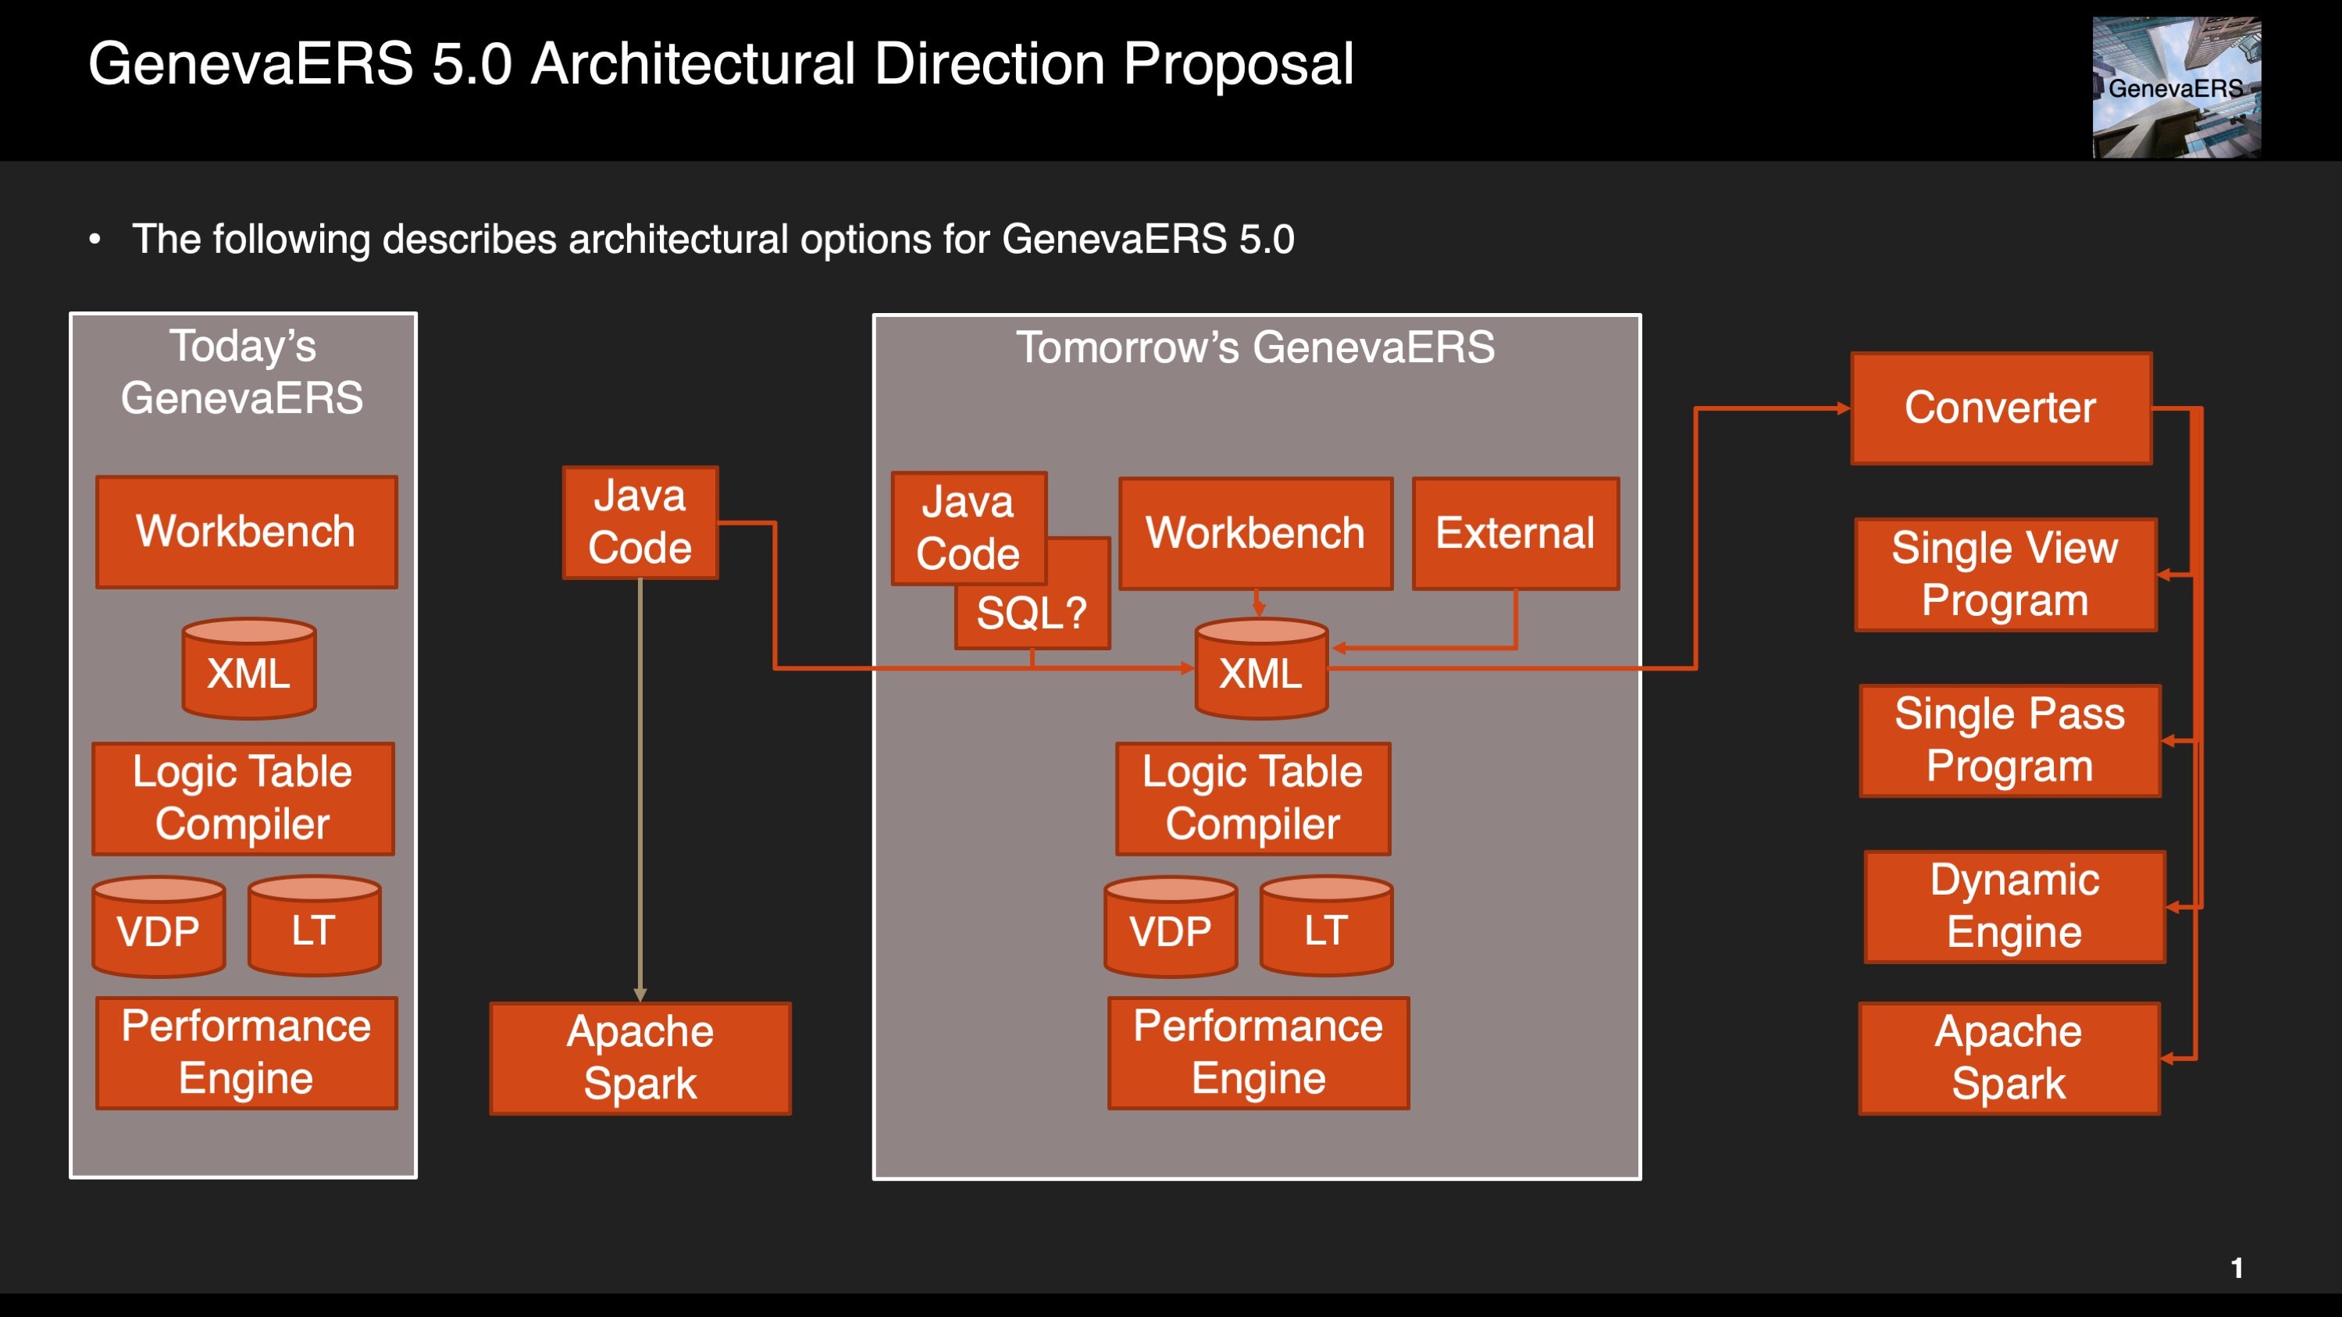Select the SQL? box
2342x1317 pixels.
pyautogui.click(x=1033, y=613)
